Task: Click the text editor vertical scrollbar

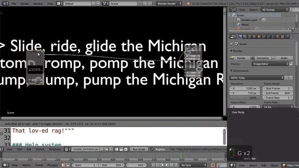Action: (224, 137)
